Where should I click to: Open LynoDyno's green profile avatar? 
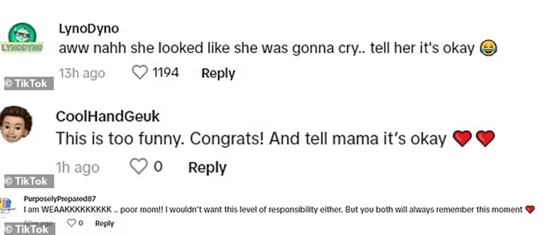[x=22, y=38]
